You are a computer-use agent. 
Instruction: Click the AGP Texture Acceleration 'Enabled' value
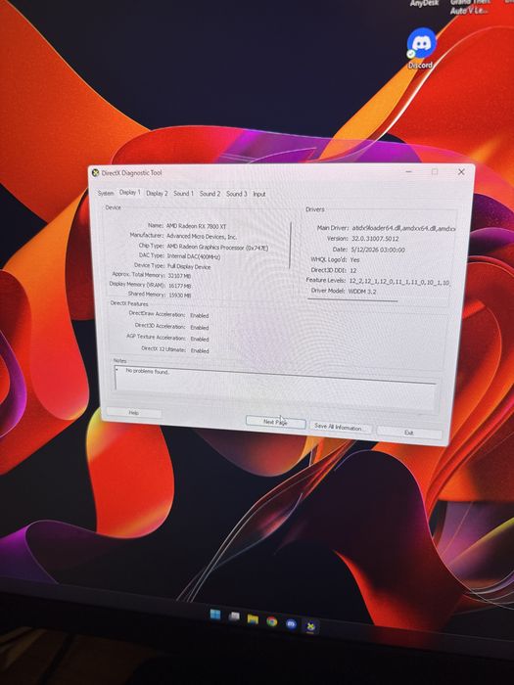coord(200,339)
